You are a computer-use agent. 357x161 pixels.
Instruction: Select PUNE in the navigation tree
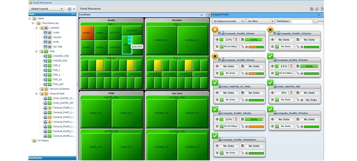coord(56,42)
